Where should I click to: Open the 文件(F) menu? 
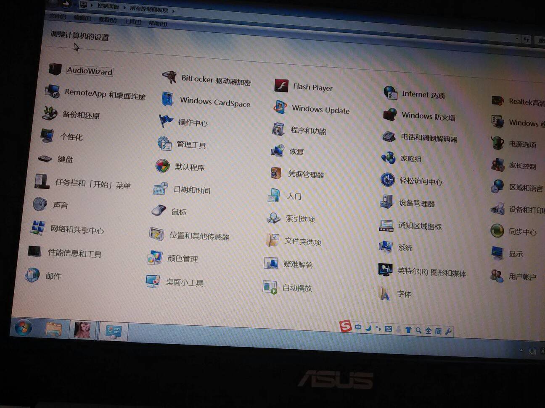[58, 16]
